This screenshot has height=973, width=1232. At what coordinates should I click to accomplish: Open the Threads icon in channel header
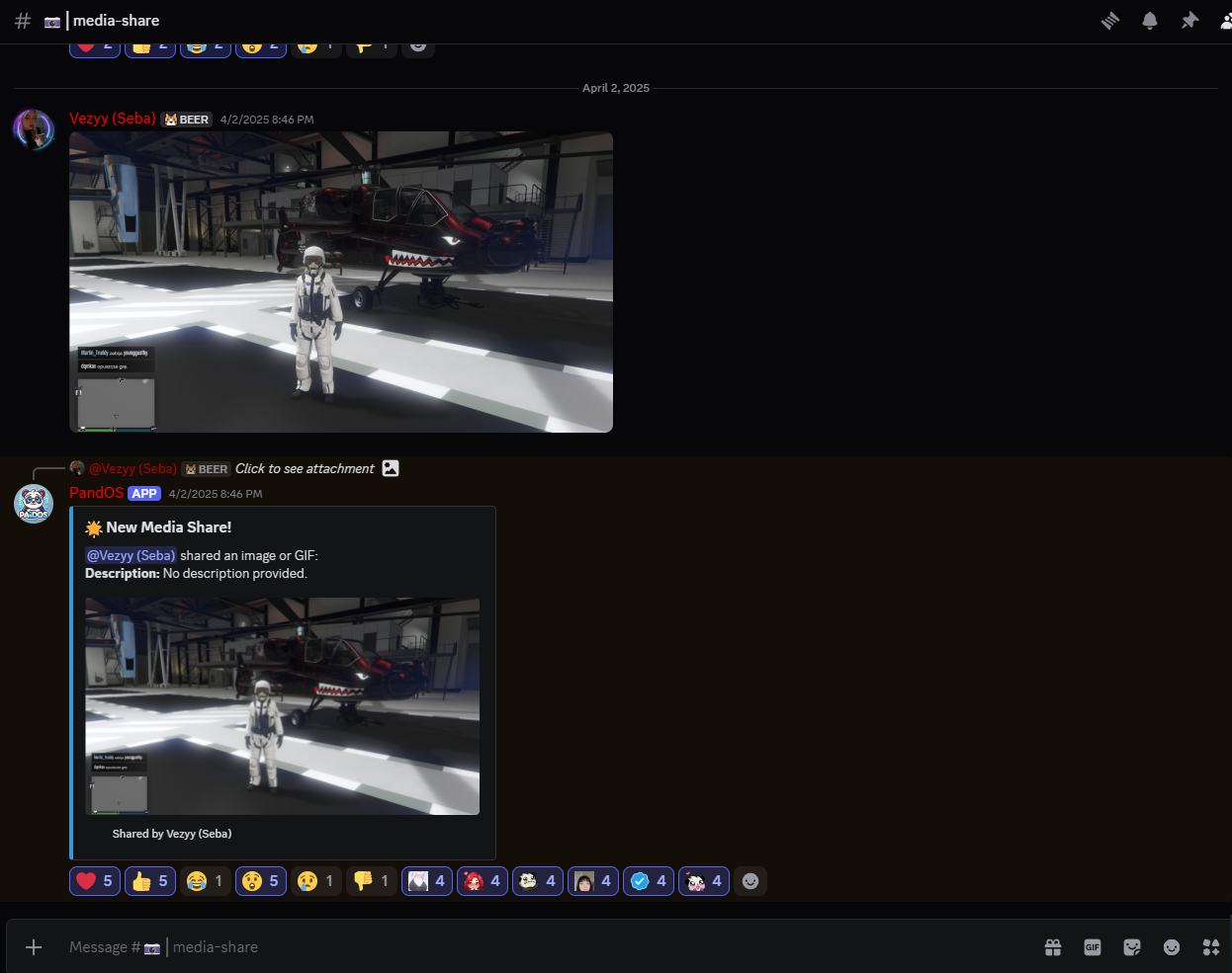click(x=1110, y=21)
